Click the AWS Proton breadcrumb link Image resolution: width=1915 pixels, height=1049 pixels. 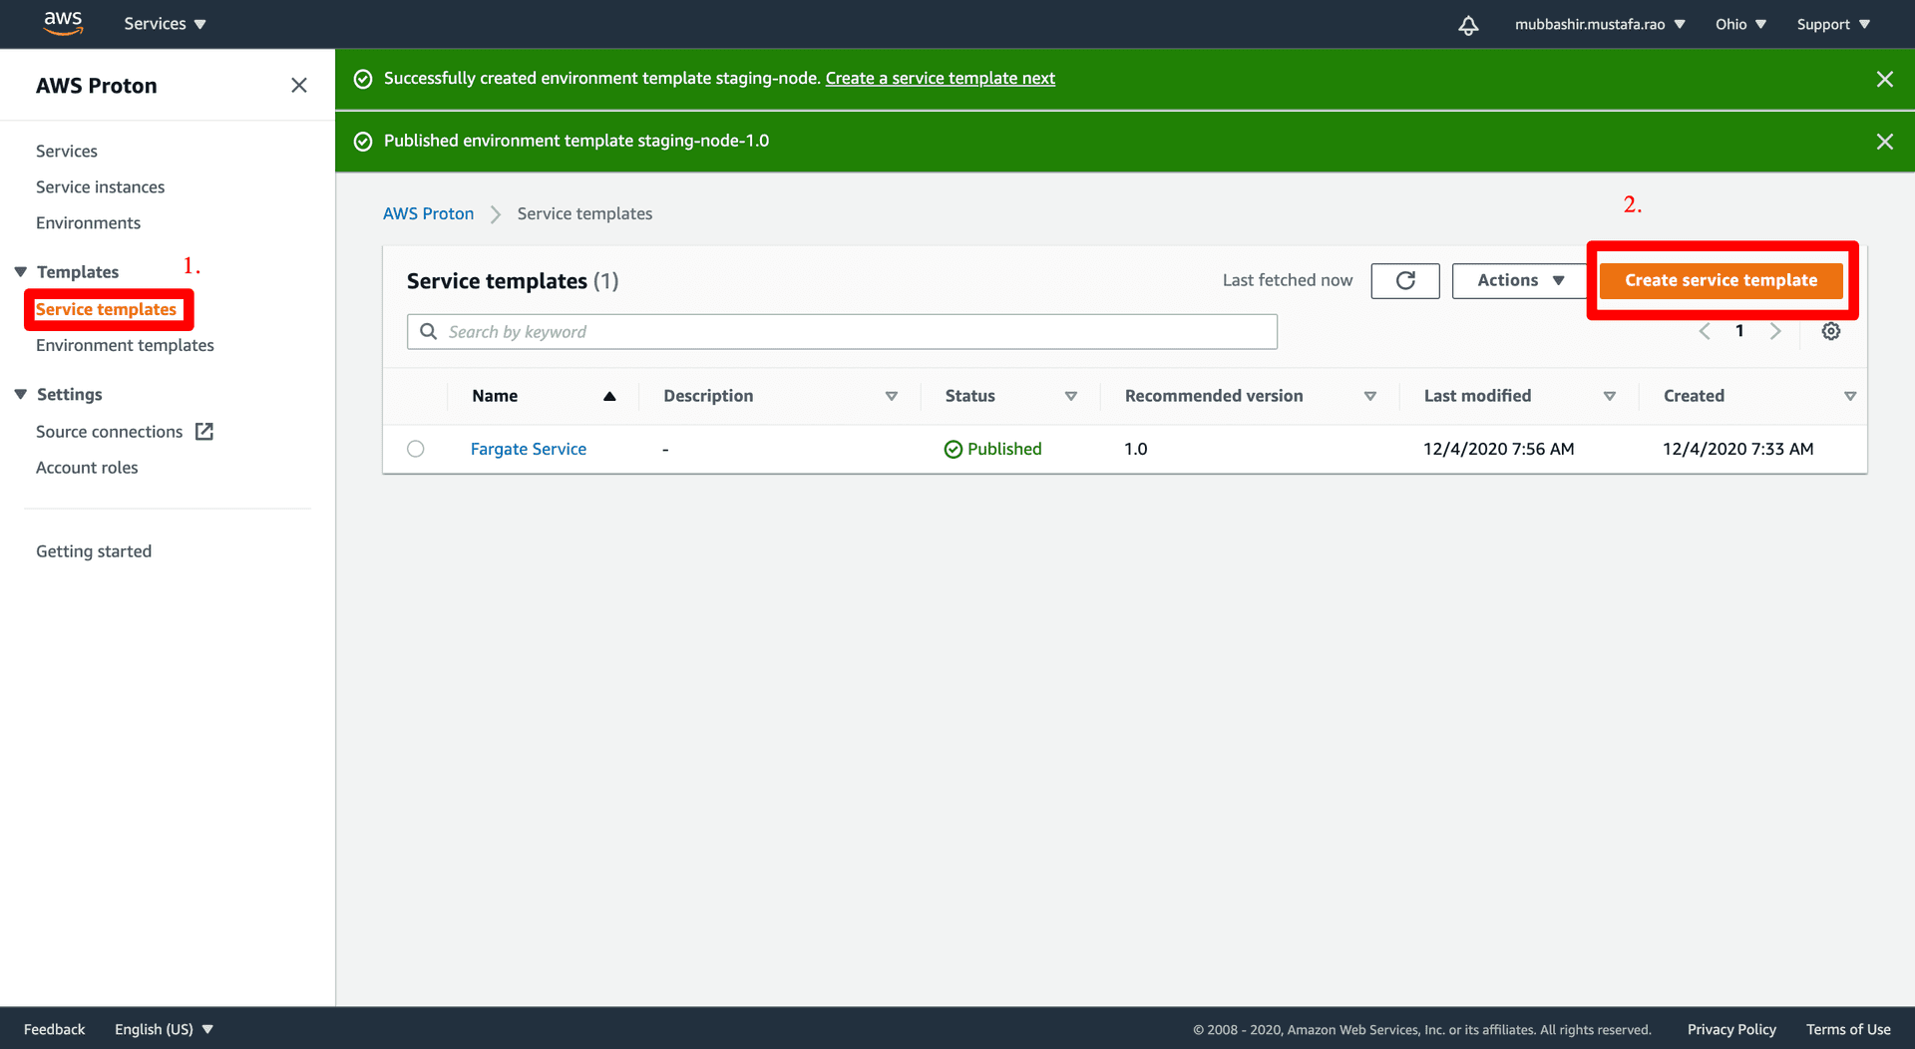coord(428,214)
